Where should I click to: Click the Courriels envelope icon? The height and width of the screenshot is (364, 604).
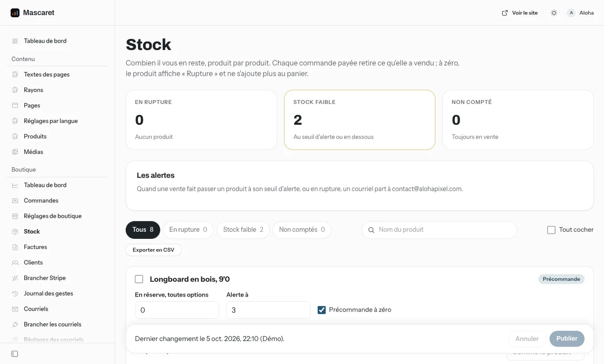pyautogui.click(x=15, y=309)
